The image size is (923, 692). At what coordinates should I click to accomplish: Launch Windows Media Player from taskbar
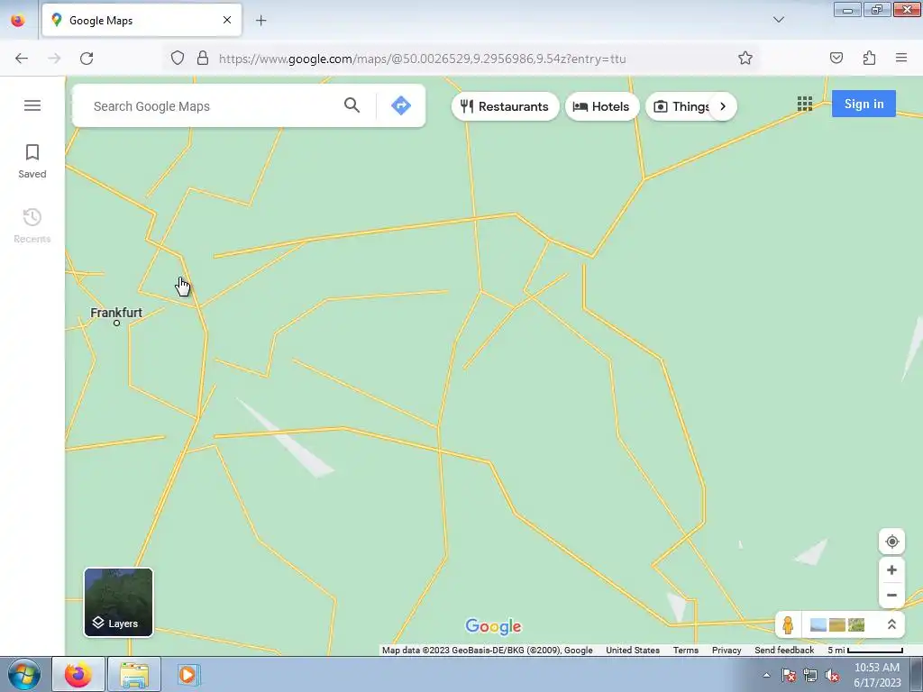click(x=188, y=674)
